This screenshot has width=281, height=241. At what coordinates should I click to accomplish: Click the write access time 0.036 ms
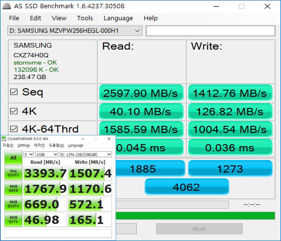pos(230,147)
